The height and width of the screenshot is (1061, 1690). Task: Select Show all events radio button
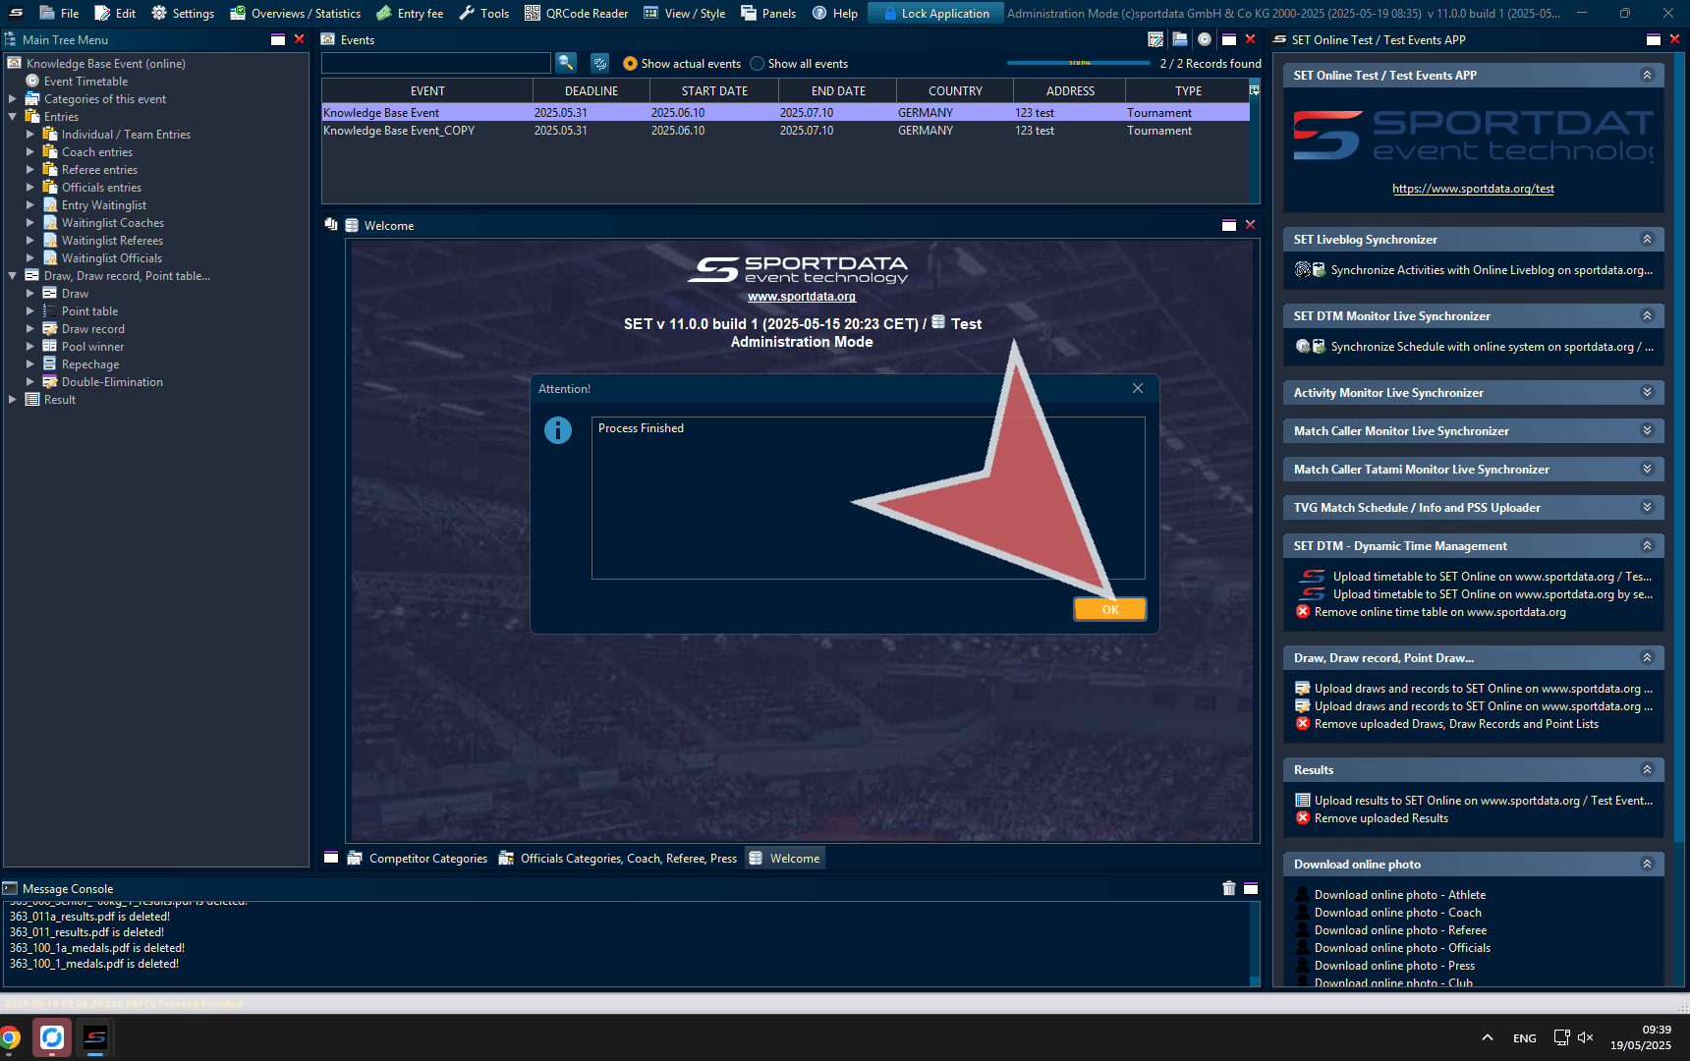pos(758,64)
